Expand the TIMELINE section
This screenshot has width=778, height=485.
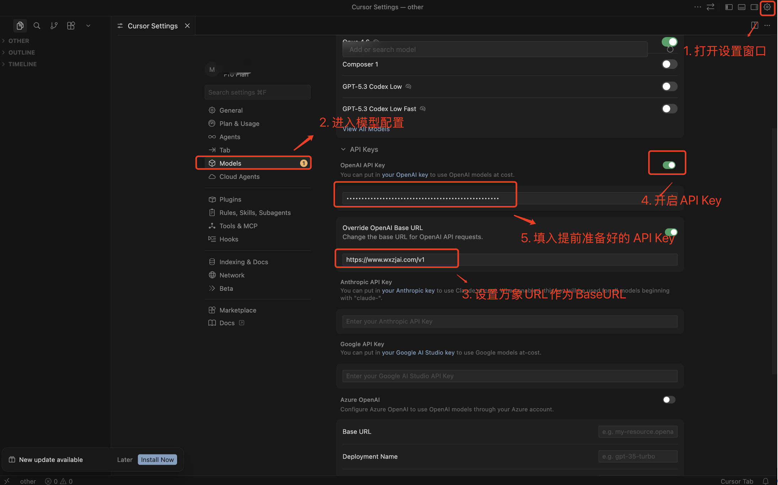coord(22,64)
